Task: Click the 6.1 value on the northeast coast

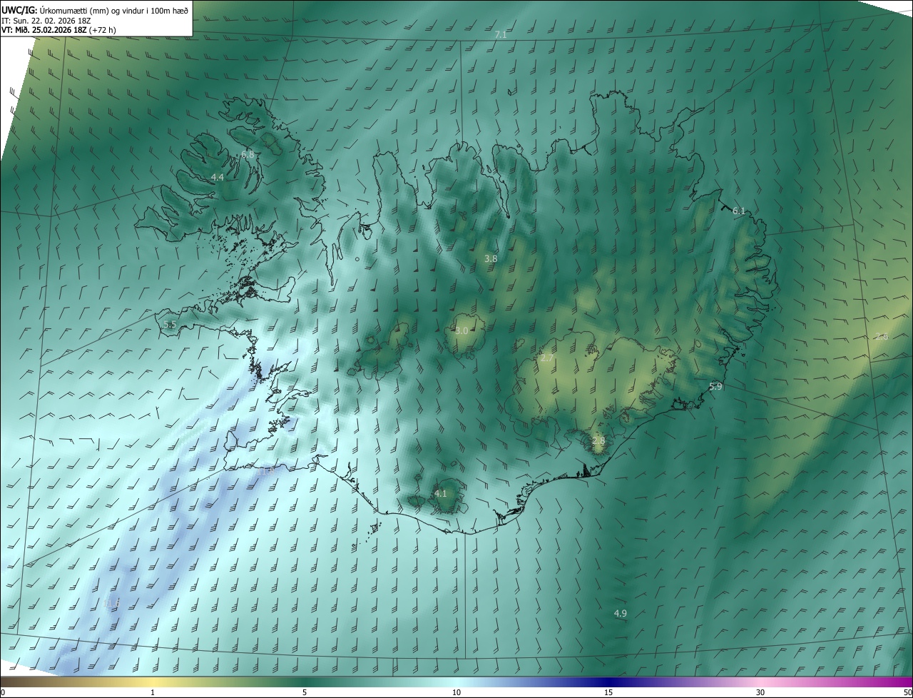Action: 739,211
